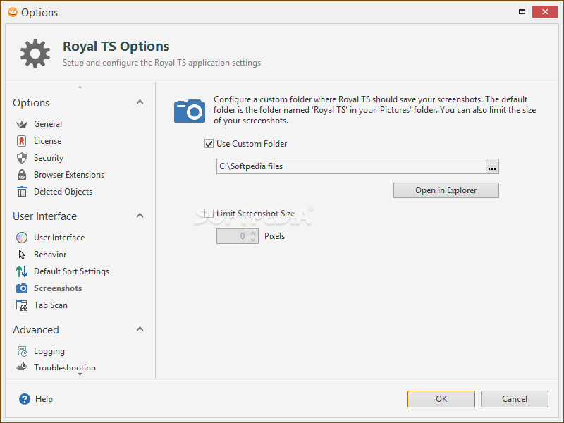Enable the Limit Screenshot Size checkbox

click(209, 214)
